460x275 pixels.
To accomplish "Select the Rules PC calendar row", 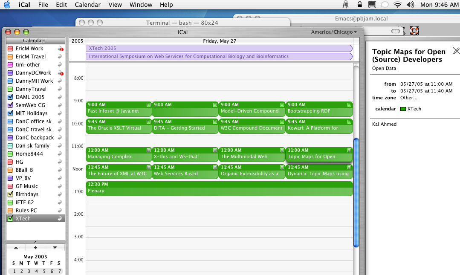I will (35, 211).
